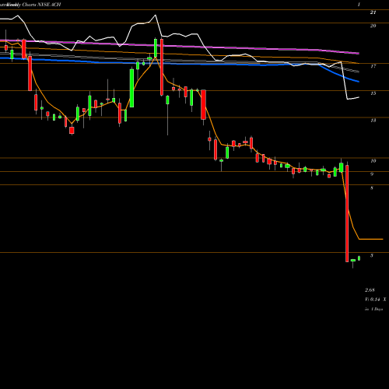The image size is (389, 389).
Task: Click the price axis label 9
Action: tap(372, 174)
